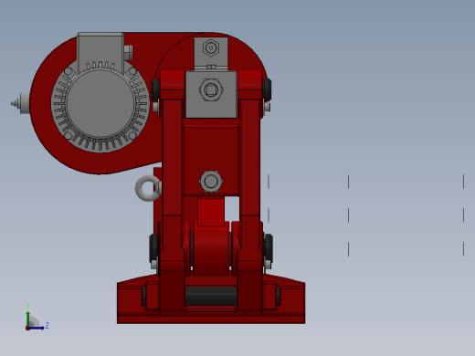Select the hex bolt in the large gray block

[211, 90]
